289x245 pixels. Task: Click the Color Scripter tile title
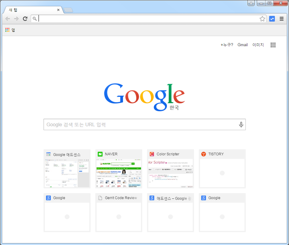click(x=168, y=154)
